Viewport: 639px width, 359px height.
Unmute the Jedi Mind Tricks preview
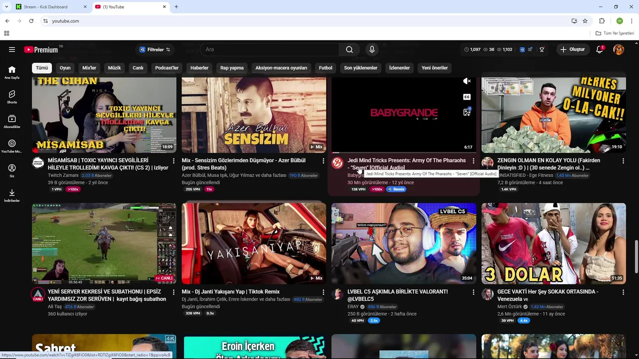pos(467,81)
